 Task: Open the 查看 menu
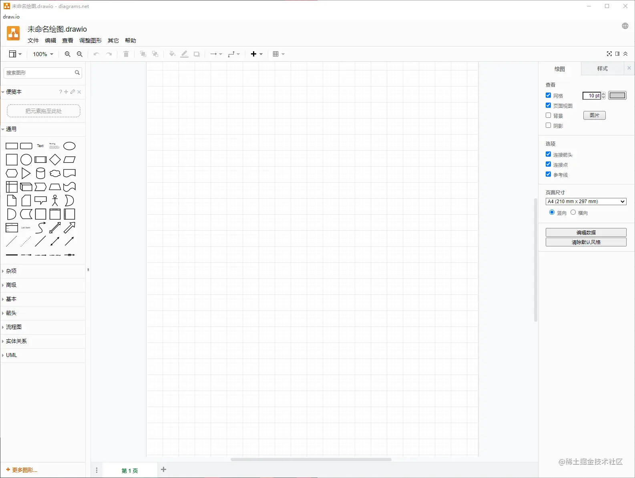tap(68, 40)
